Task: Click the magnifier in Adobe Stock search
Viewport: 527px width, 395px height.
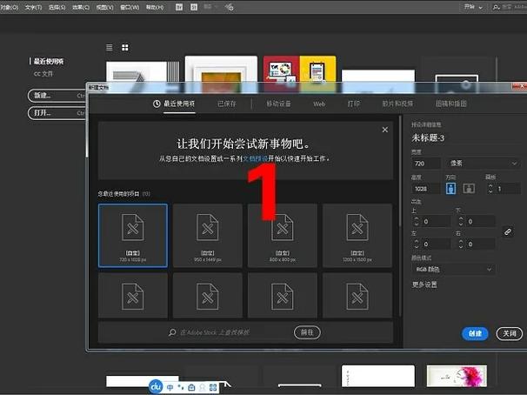Action: pyautogui.click(x=172, y=332)
